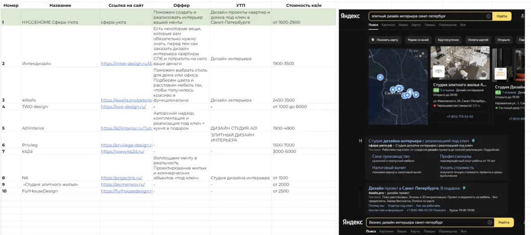Open Видео tab under 'элитный дизайн' search
The width and height of the screenshot is (531, 235).
click(x=403, y=25)
